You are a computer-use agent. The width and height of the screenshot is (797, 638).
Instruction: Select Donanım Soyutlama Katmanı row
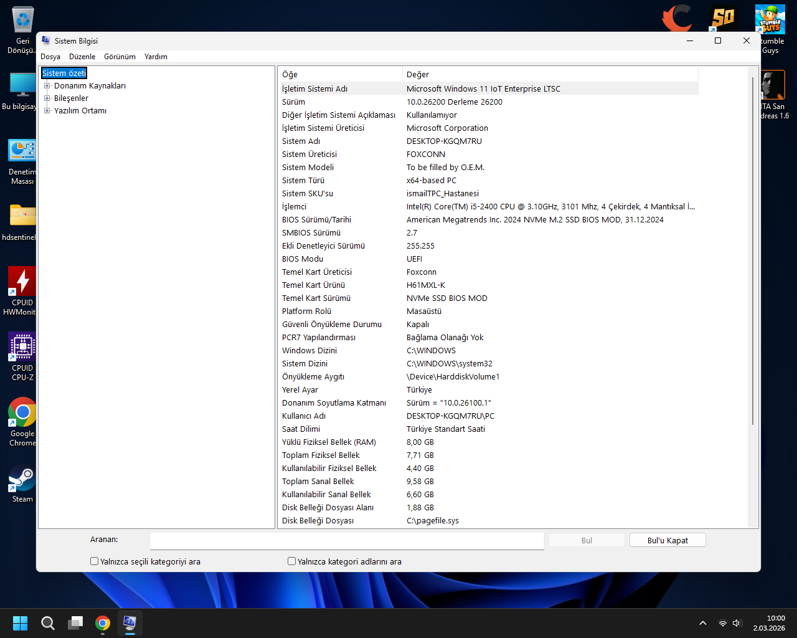(488, 403)
